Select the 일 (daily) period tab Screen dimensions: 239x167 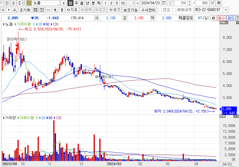click(x=70, y=3)
